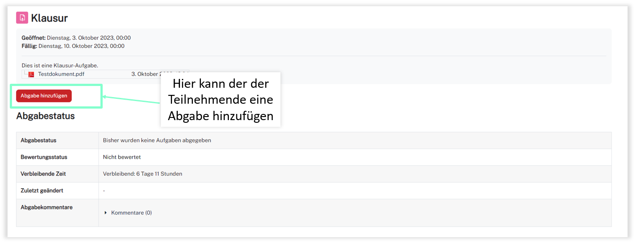Click the 'Verbleibend: 6 Tage 11 Stunden' cell
636x246 pixels.
coord(142,174)
